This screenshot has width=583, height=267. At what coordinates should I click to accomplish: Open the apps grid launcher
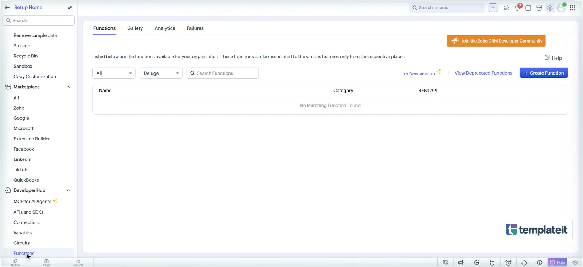click(572, 8)
